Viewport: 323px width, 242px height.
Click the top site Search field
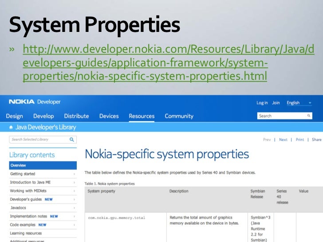[x=285, y=116]
